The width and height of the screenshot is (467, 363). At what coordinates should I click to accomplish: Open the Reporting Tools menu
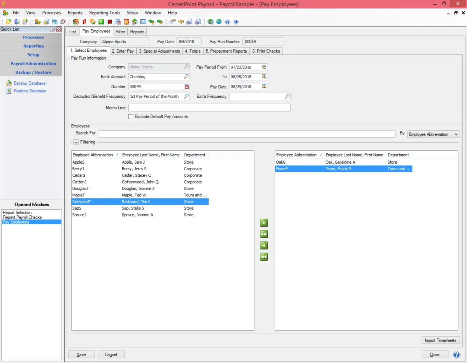(105, 13)
